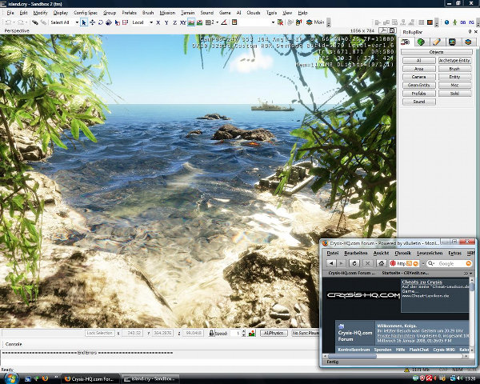Image resolution: width=480 pixels, height=384 pixels.
Task: Open the Objects tab in RollupBar
Action: [406, 42]
